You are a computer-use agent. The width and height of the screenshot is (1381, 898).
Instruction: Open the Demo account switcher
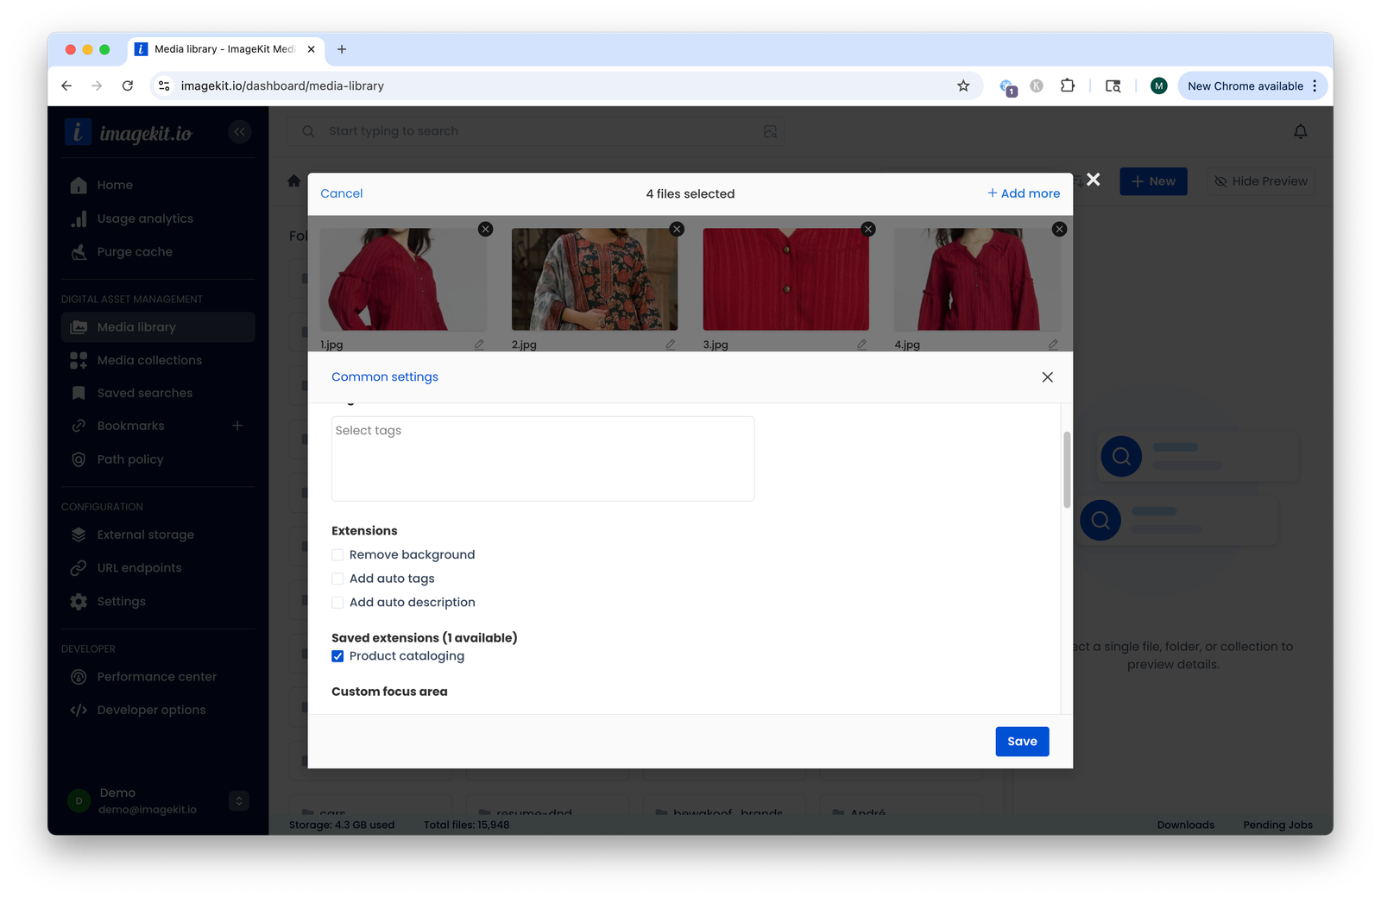(239, 800)
